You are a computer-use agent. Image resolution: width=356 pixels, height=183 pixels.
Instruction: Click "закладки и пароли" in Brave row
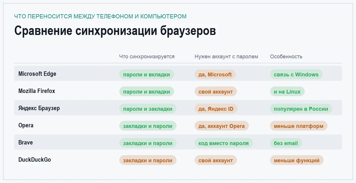[x=148, y=143]
